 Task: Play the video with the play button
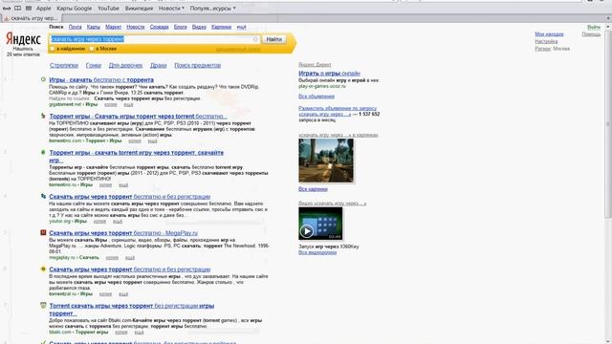[306, 231]
